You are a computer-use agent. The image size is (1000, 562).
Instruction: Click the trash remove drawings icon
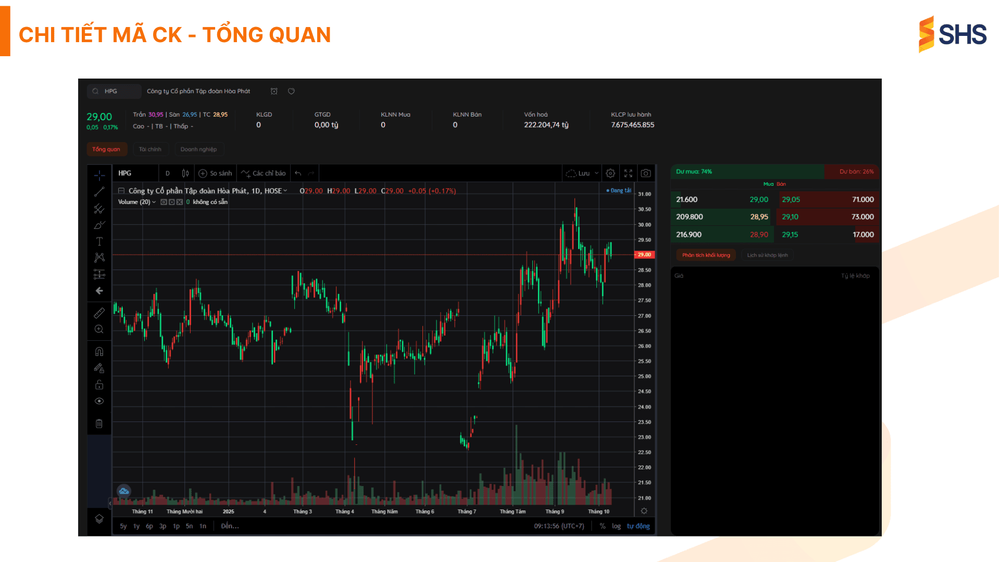tap(99, 424)
